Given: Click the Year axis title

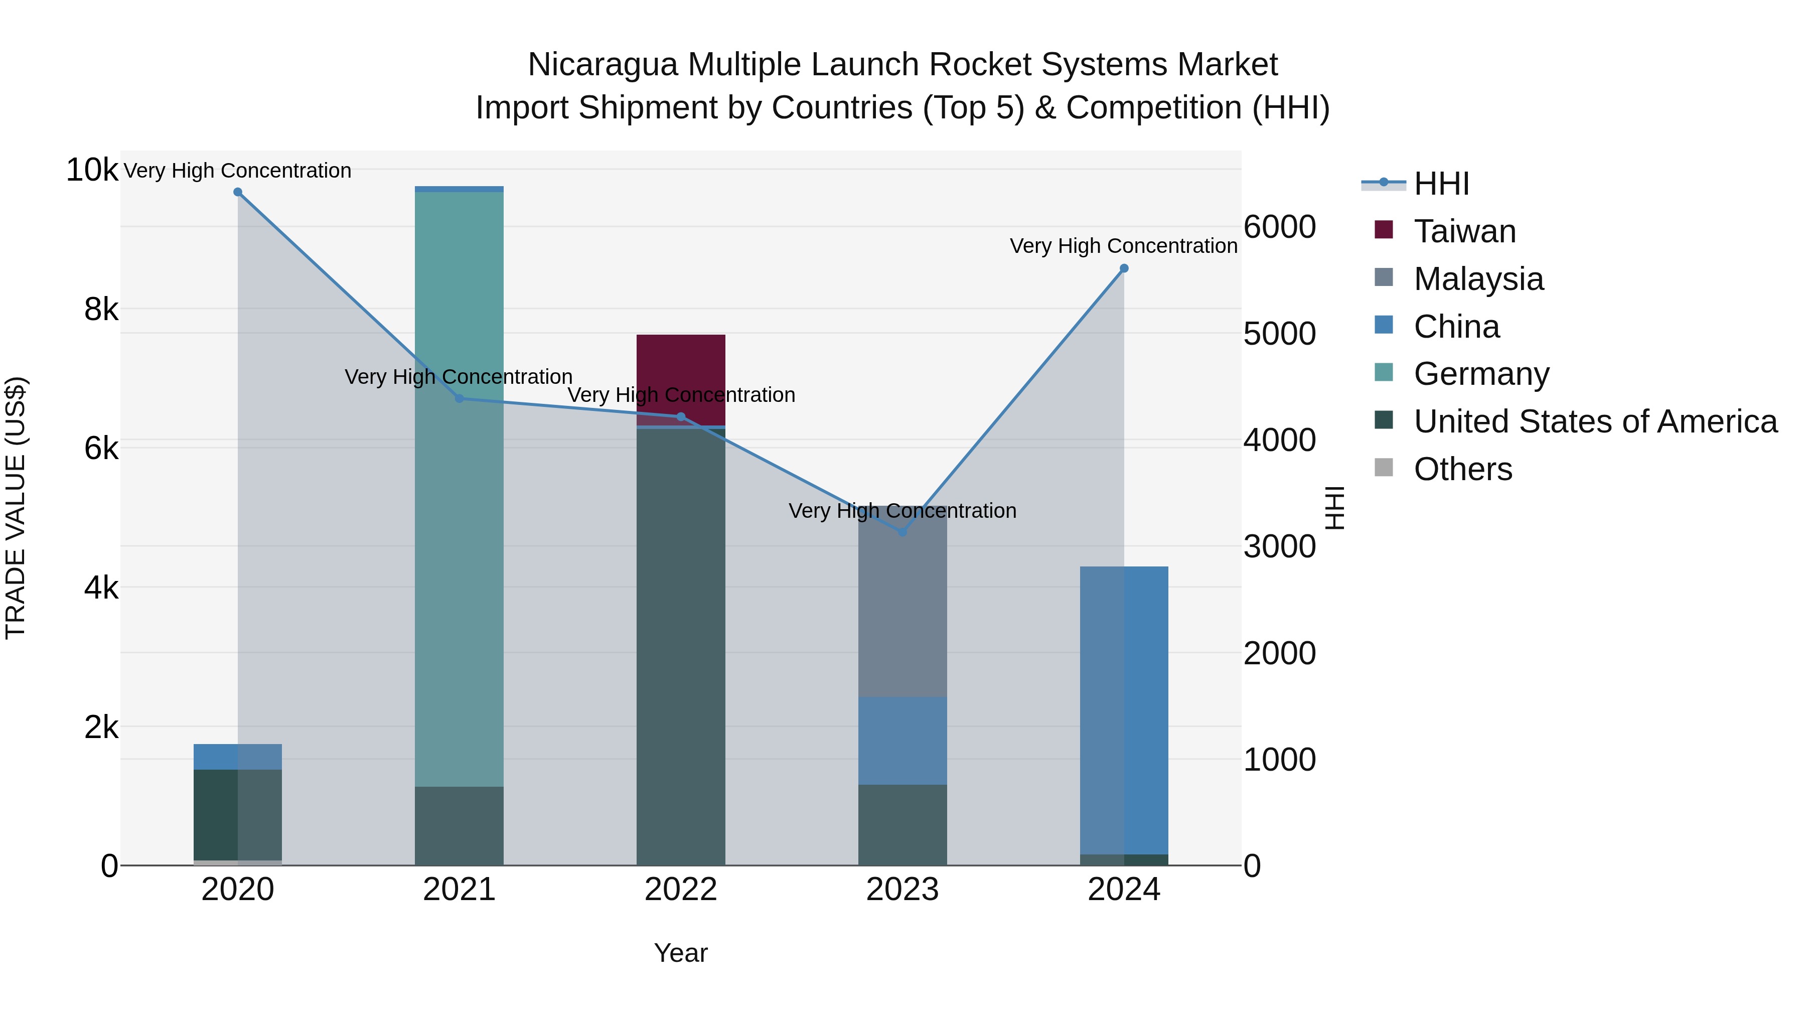Looking at the screenshot, I should click(681, 953).
